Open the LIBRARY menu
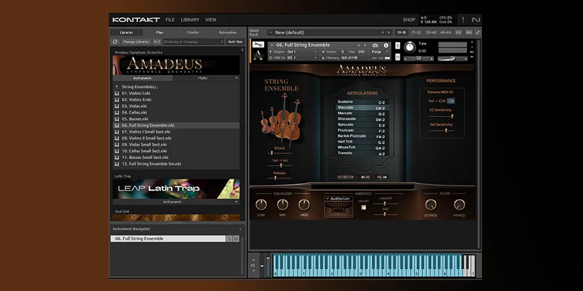The height and width of the screenshot is (291, 583). coord(190,19)
